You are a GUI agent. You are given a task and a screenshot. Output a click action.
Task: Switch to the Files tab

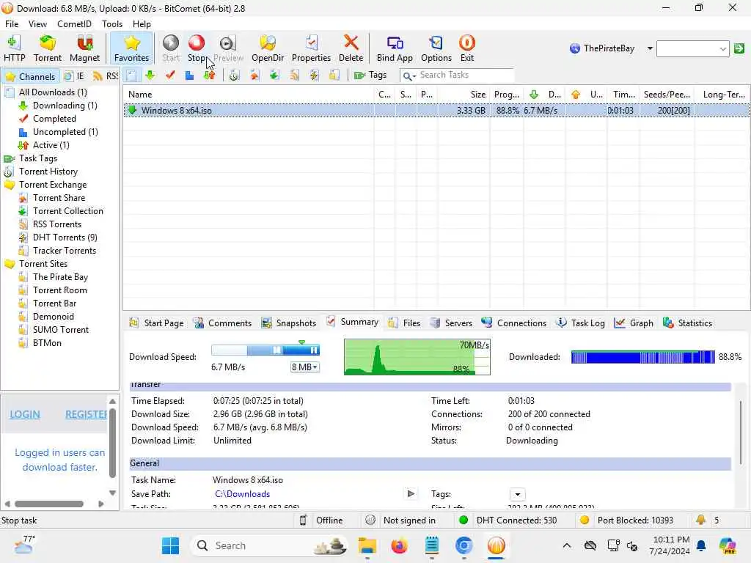coord(405,323)
